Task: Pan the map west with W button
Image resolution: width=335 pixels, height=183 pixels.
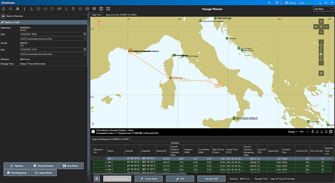Action: [316, 26]
